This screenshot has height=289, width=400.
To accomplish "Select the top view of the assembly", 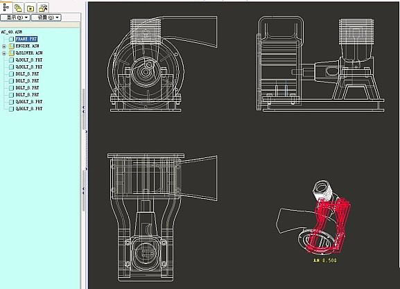I will click(x=162, y=218).
